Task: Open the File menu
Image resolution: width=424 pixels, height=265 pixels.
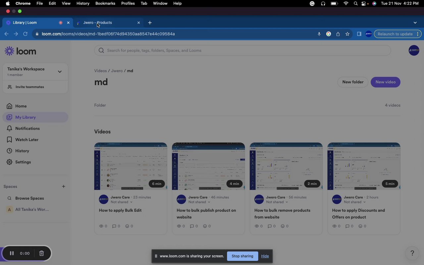Action: 39,3
